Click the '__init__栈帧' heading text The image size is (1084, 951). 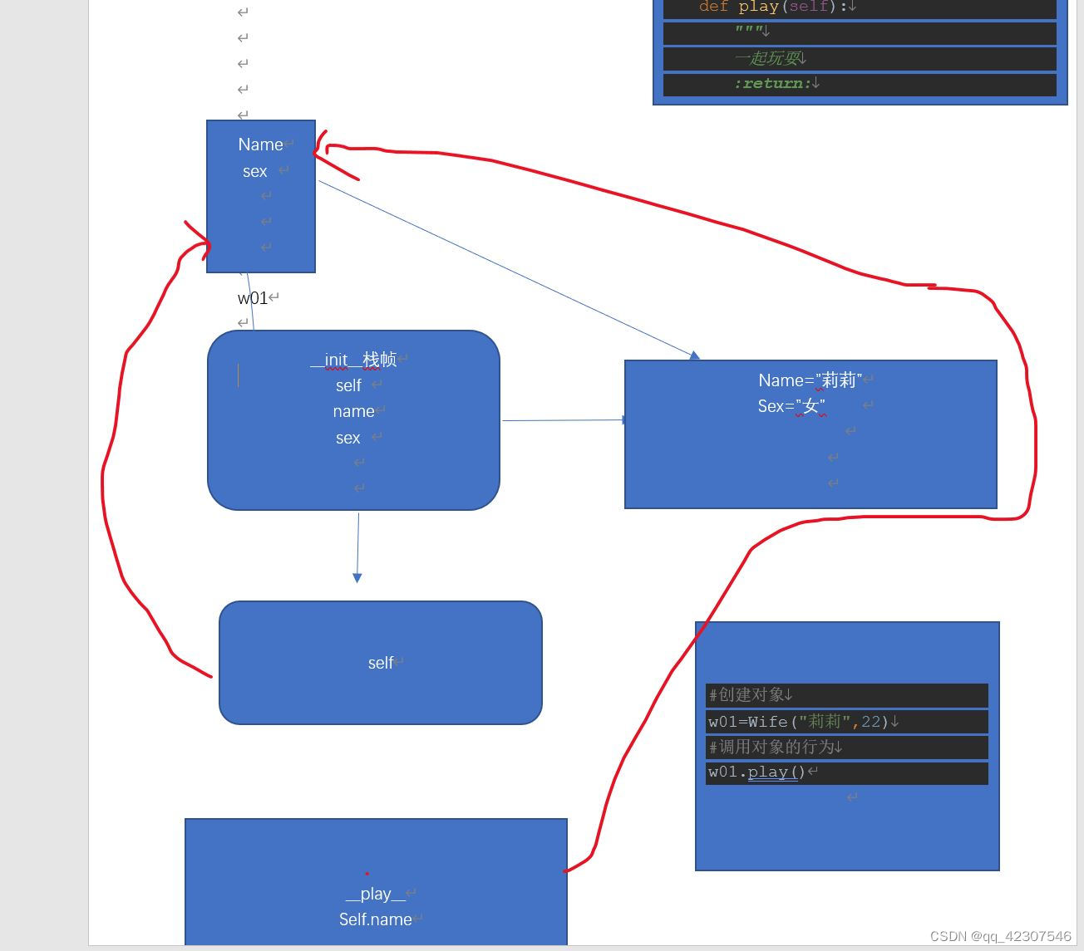[x=353, y=360]
